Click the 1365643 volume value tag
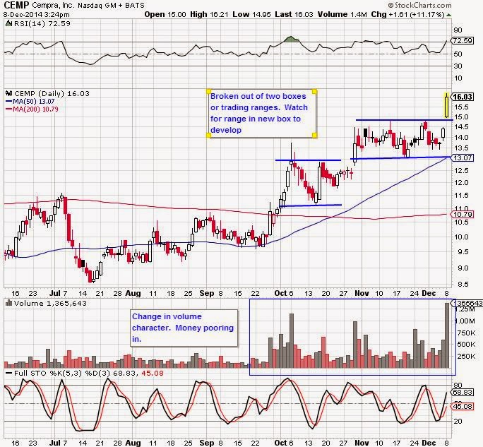Viewport: 483px width, 447px height. [465, 302]
